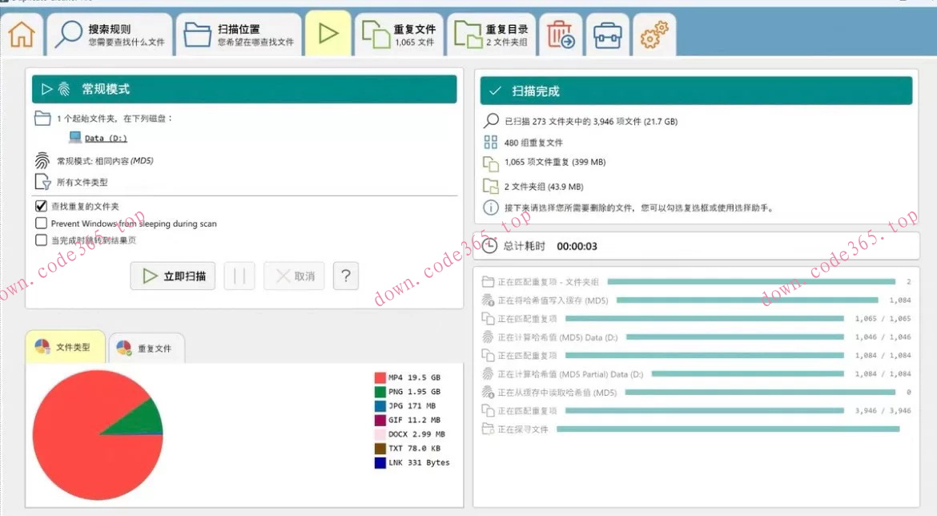The image size is (937, 516).
Task: Open the 重复文件 results tab at top
Action: pyautogui.click(x=399, y=34)
